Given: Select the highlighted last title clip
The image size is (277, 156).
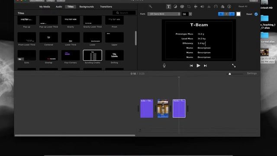Looking at the screenshot, I should pyautogui.click(x=179, y=108).
